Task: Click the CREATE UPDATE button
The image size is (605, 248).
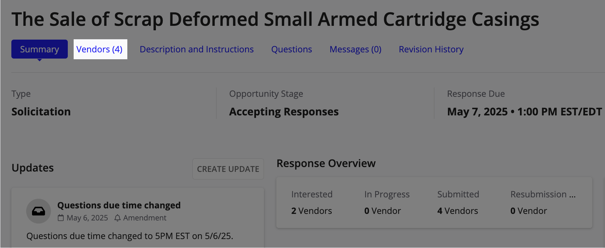Action: (228, 169)
